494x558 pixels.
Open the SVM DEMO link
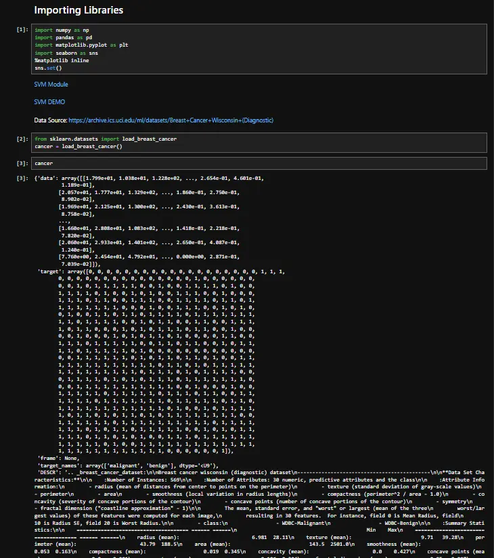coord(49,102)
